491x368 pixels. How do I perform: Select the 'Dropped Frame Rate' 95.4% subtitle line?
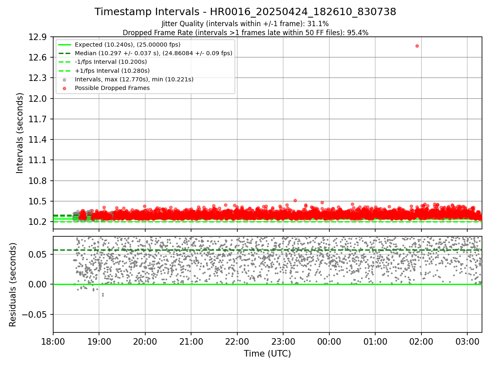(x=245, y=33)
